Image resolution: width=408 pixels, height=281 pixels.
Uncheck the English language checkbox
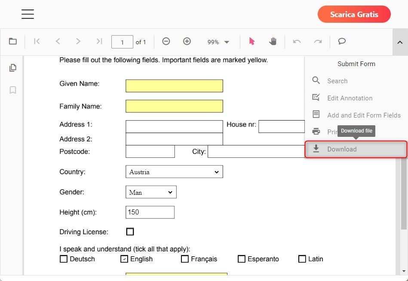(x=124, y=259)
